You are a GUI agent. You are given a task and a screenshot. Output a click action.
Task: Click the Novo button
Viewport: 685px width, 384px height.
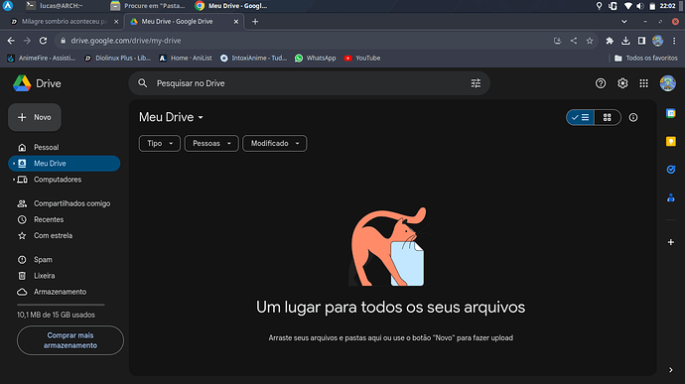[x=35, y=117]
